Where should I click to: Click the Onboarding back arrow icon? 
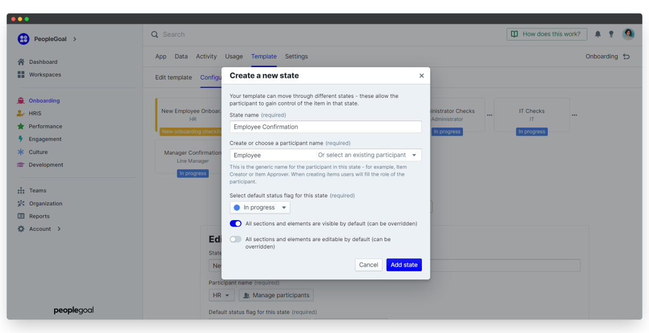pyautogui.click(x=626, y=56)
